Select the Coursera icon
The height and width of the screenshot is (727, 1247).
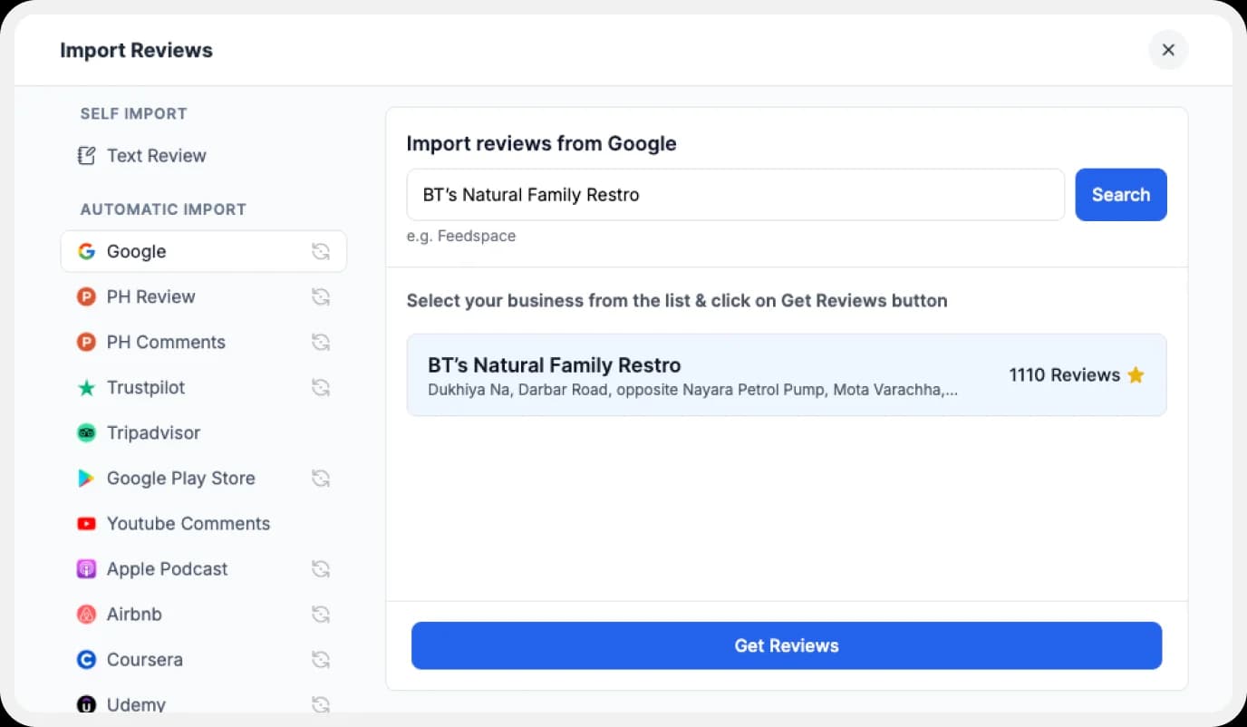[86, 659]
